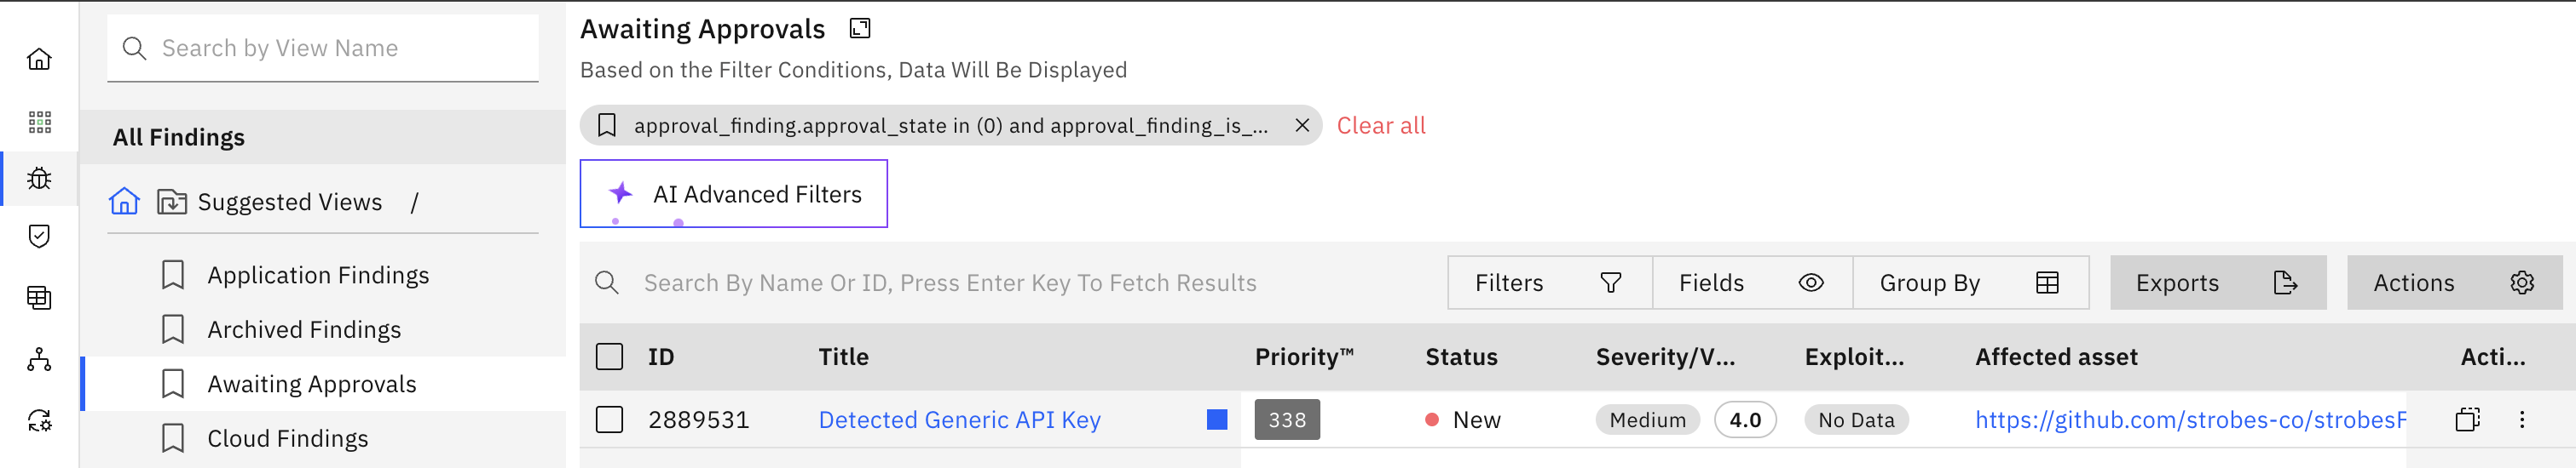The image size is (2576, 468).
Task: Open the Fields visibility options
Action: coord(1751,283)
